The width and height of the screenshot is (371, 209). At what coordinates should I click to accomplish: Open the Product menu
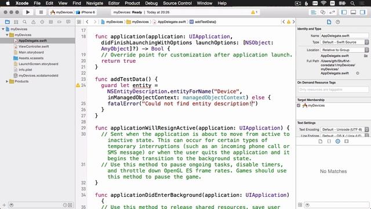coord(132,3)
